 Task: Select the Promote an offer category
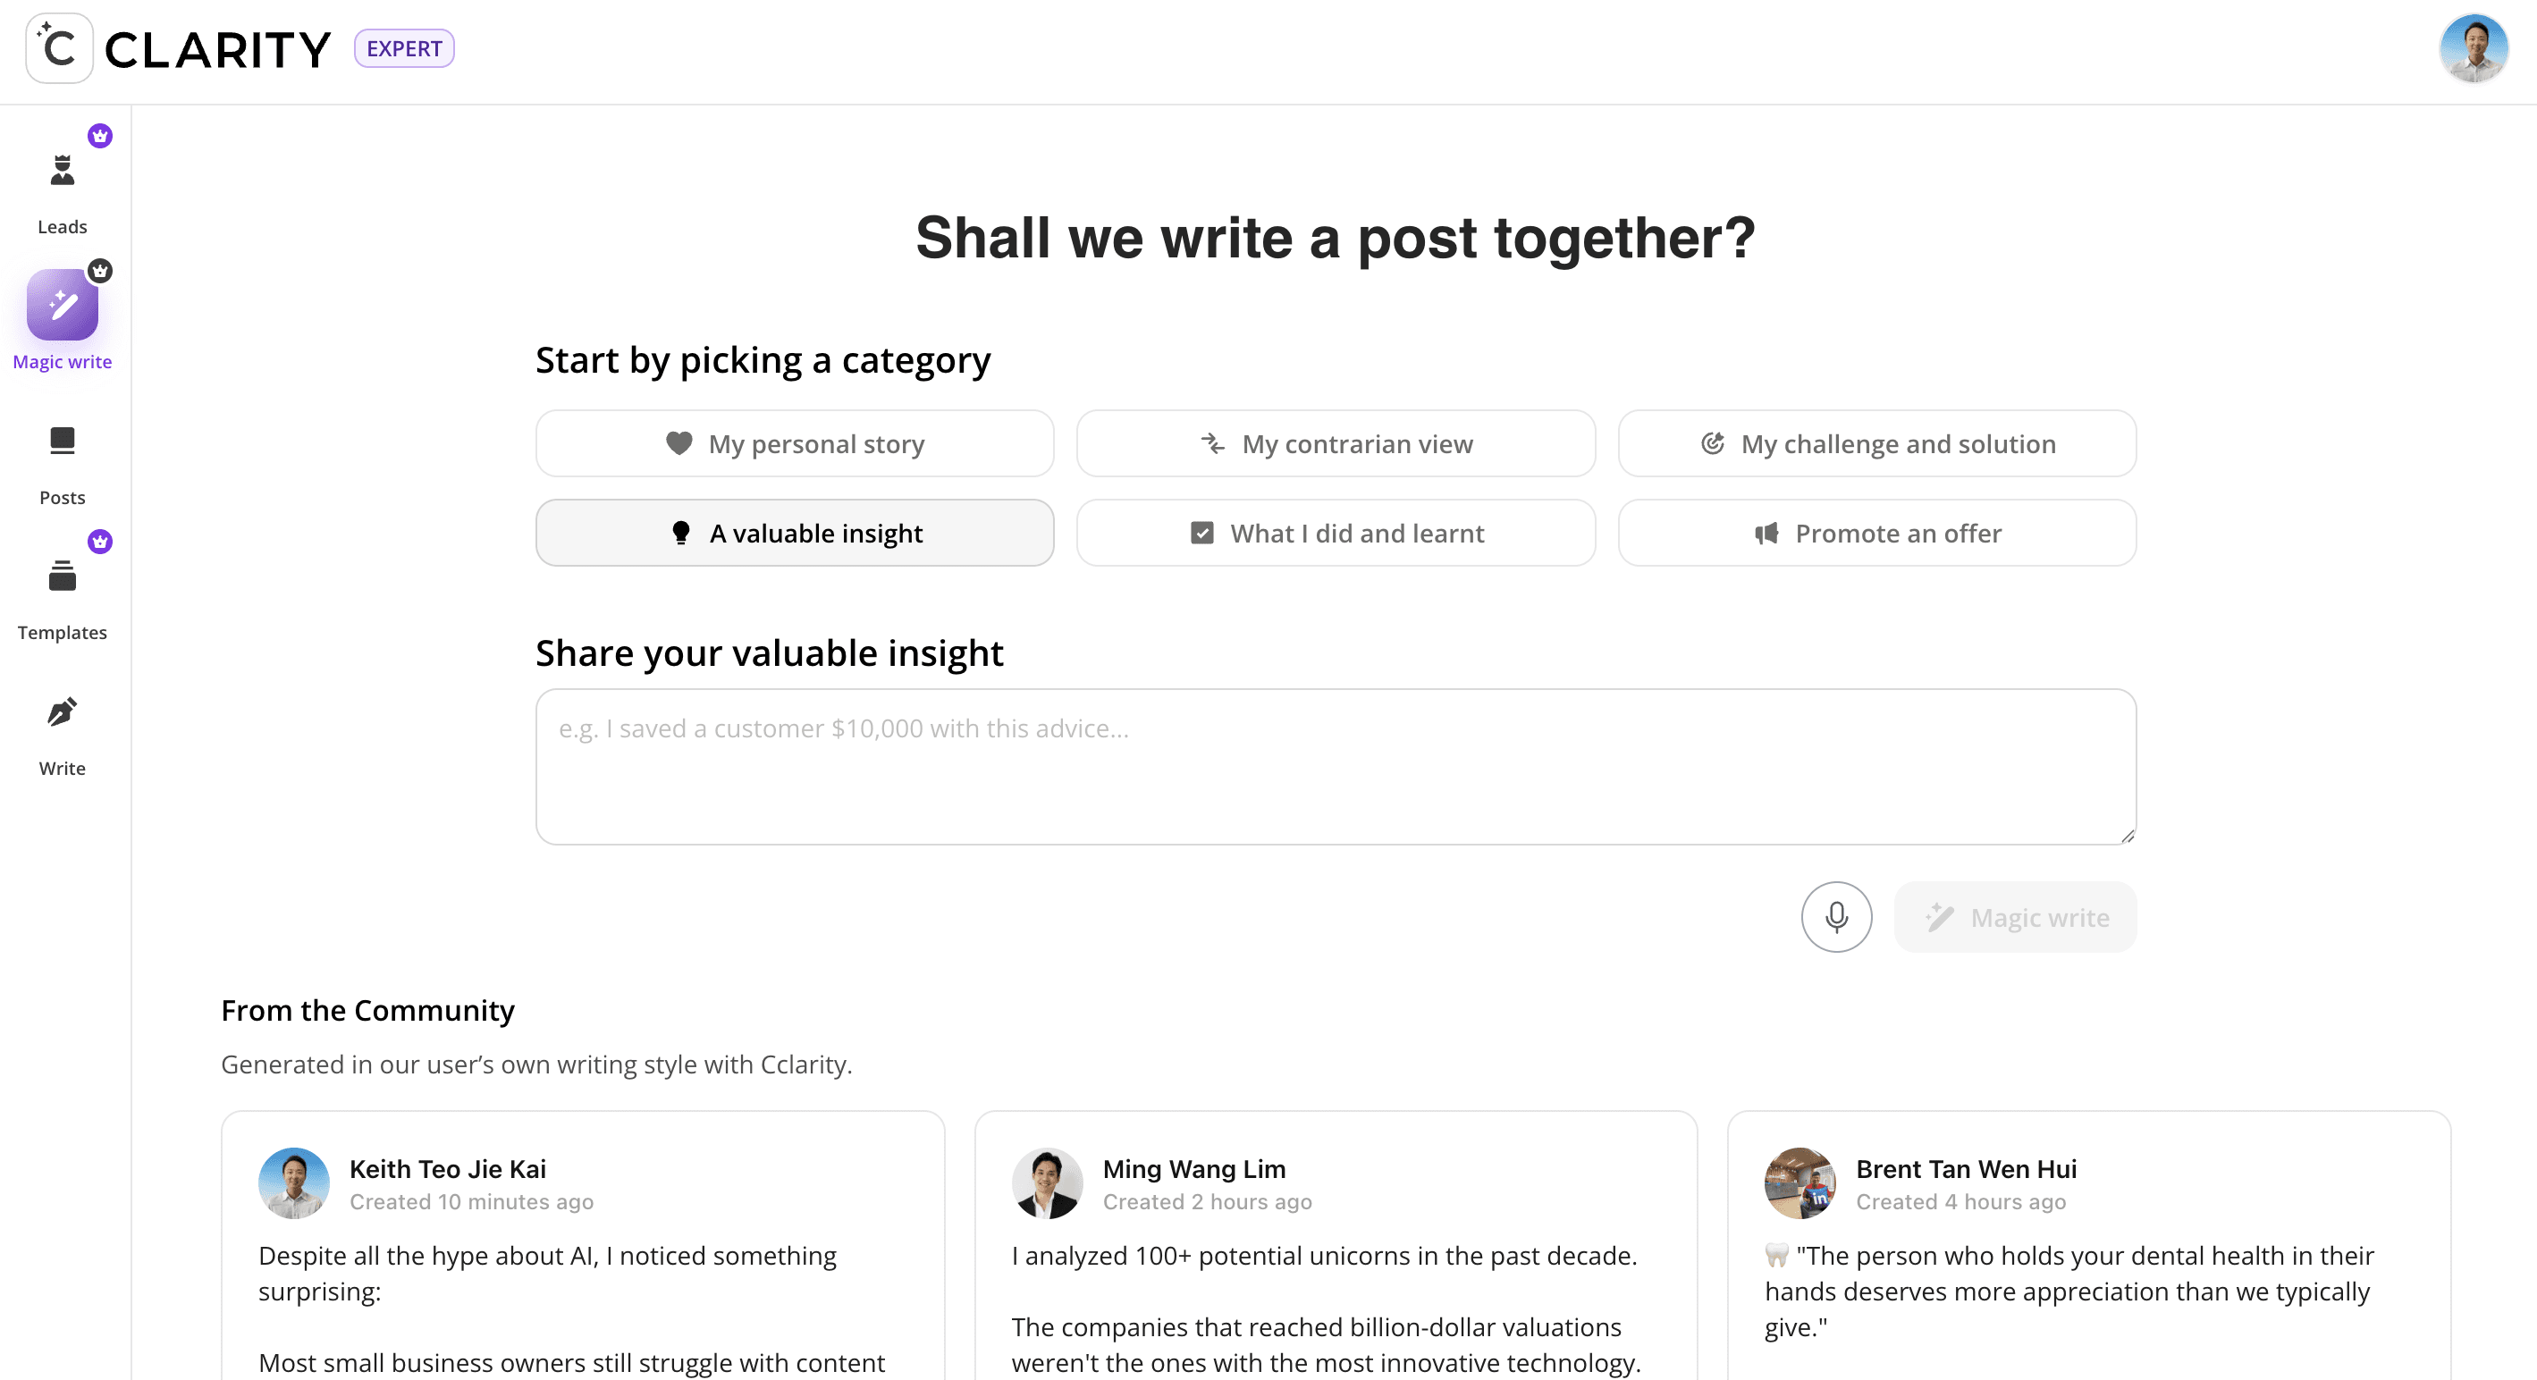1876,533
